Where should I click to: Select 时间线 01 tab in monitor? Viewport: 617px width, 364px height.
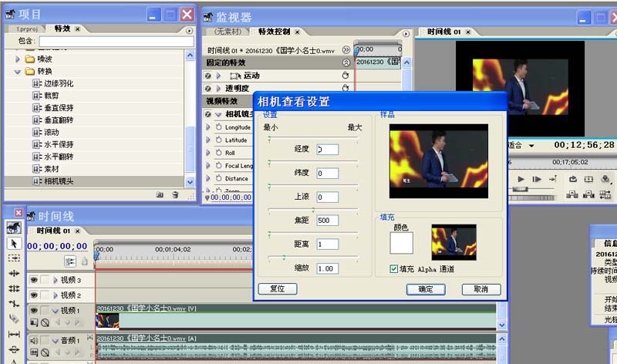(x=444, y=32)
